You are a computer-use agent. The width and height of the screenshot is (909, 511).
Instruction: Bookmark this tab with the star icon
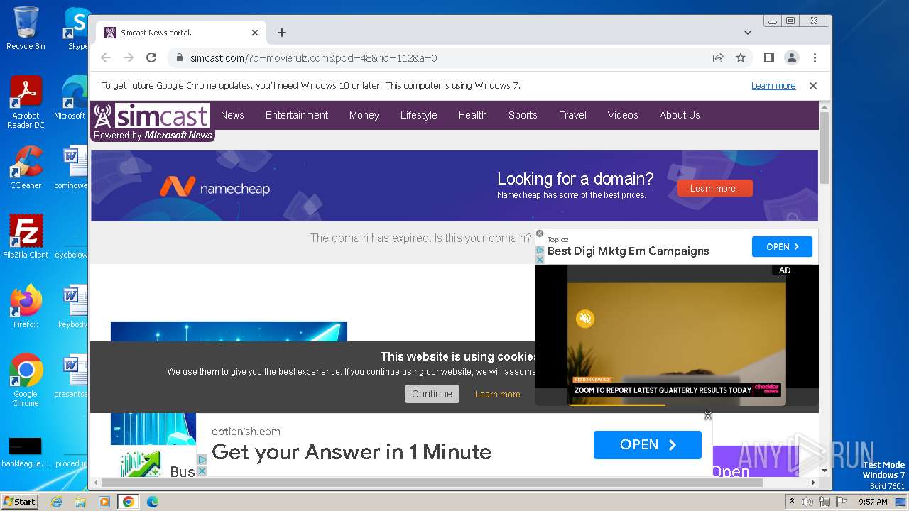[741, 57]
